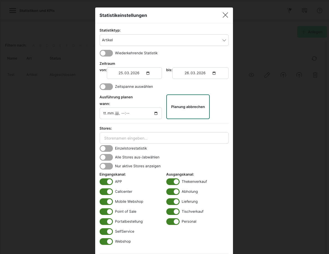Click the Storenamen eingeben input field
The image size is (329, 254).
coord(164,138)
